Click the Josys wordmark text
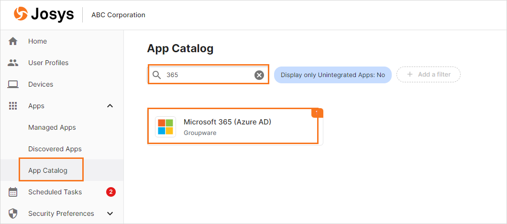 point(53,15)
